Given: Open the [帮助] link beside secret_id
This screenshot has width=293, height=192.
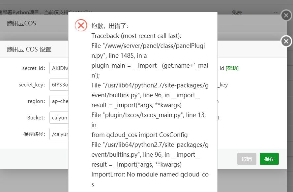Looking at the screenshot, I should (232, 68).
